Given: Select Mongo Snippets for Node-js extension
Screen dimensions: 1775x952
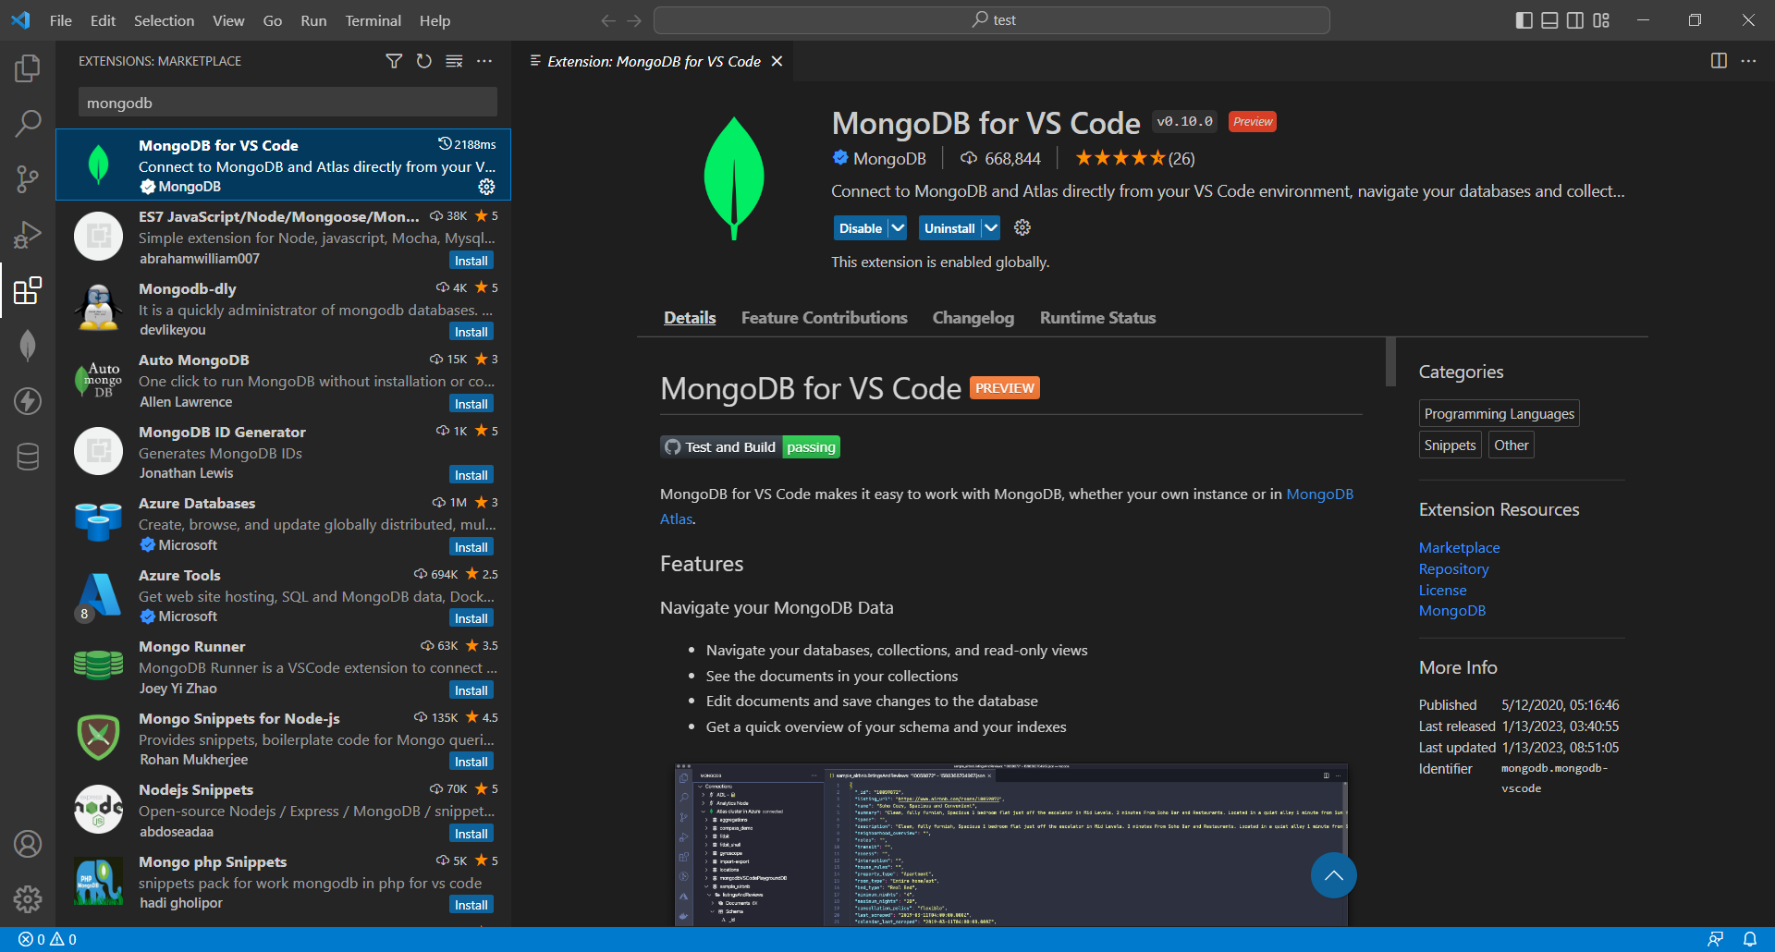Looking at the screenshot, I should coord(283,739).
